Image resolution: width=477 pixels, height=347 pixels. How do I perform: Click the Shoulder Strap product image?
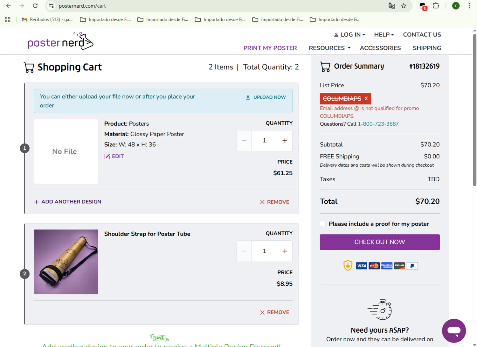coord(66,262)
